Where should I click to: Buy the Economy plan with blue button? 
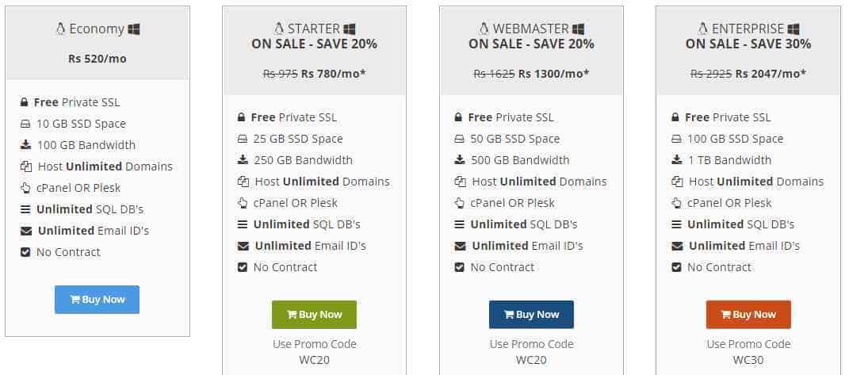pos(97,300)
